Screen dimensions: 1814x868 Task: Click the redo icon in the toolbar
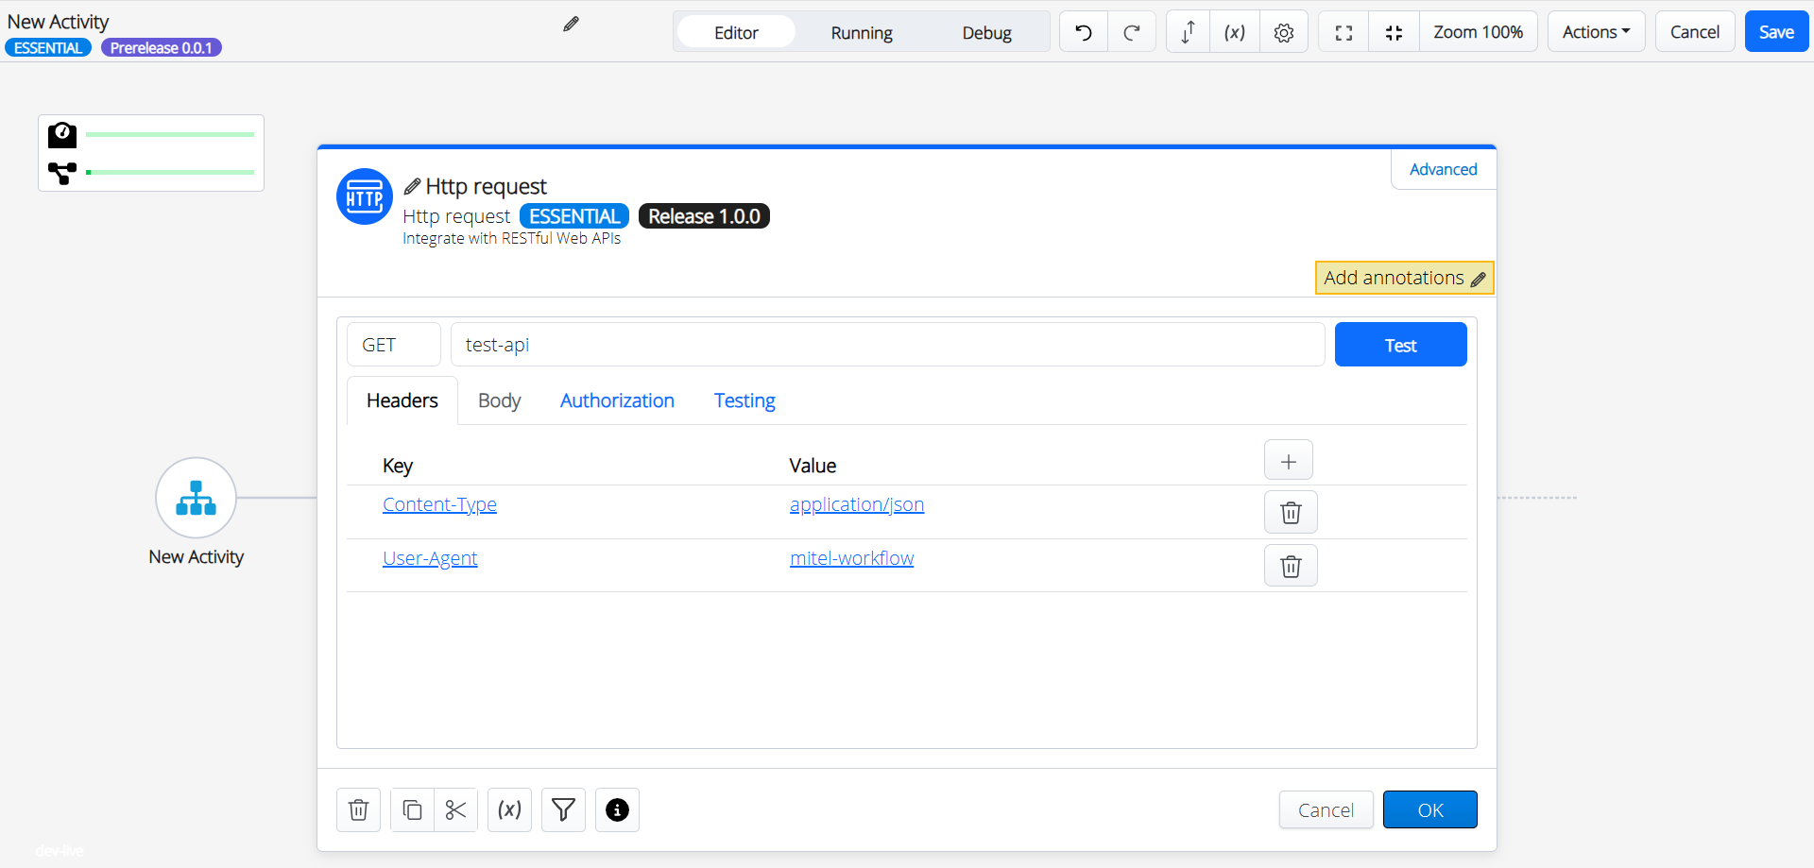point(1133,31)
